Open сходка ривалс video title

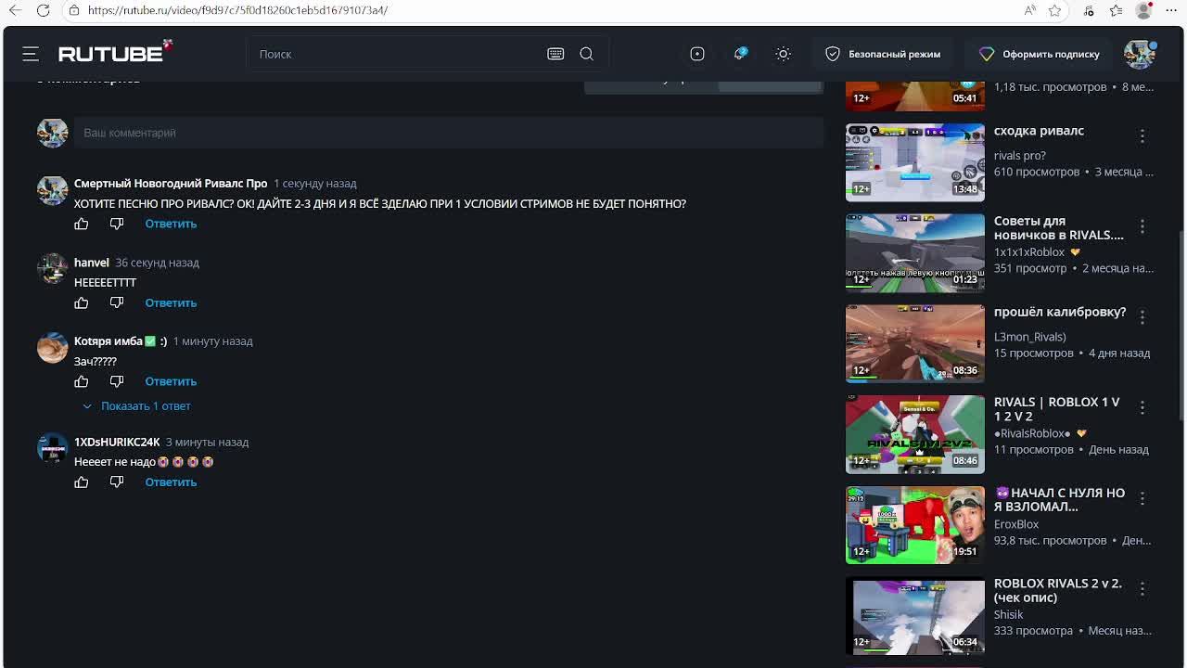tap(1039, 131)
